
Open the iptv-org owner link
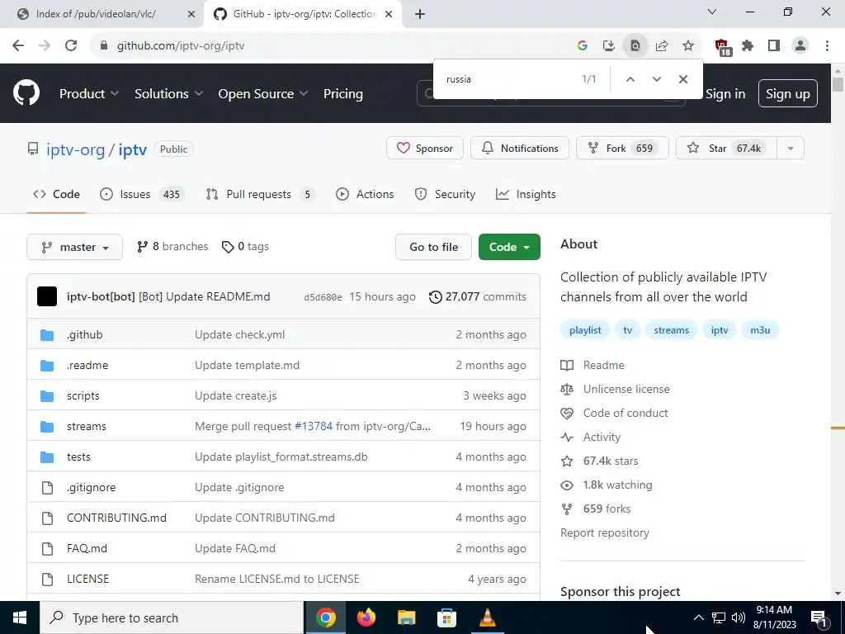point(75,149)
